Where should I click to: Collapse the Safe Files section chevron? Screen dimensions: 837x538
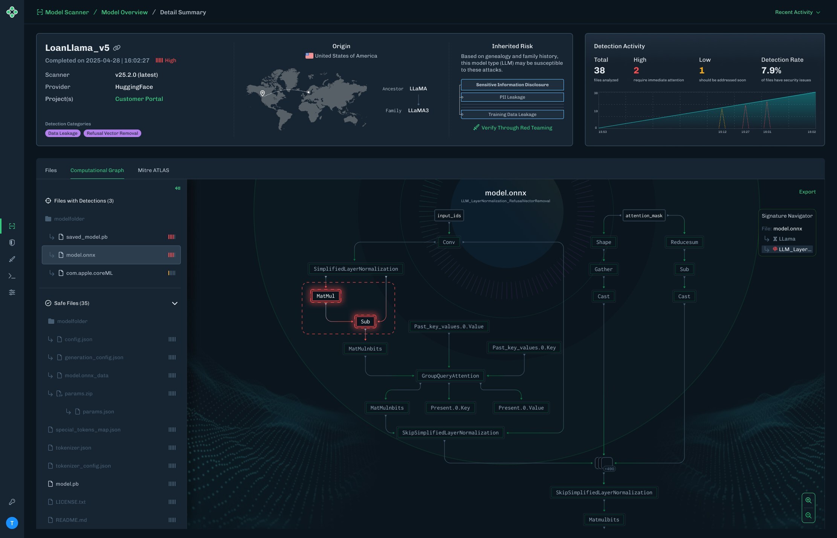pyautogui.click(x=175, y=303)
